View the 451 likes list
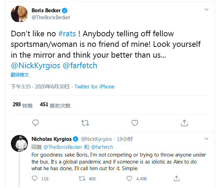The image size is (216, 188). (55, 104)
